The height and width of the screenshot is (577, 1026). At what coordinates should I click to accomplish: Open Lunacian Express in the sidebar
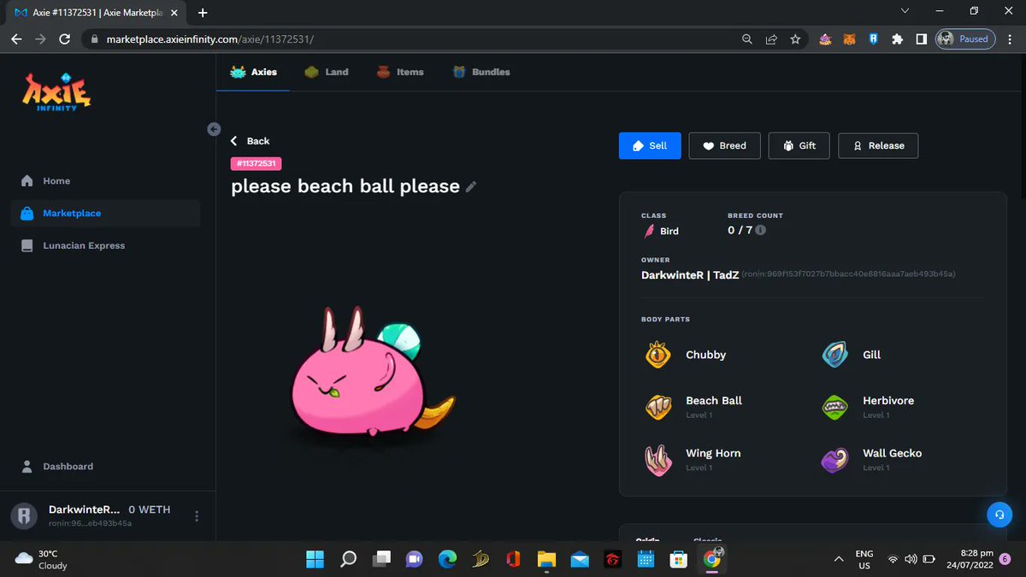pyautogui.click(x=84, y=246)
